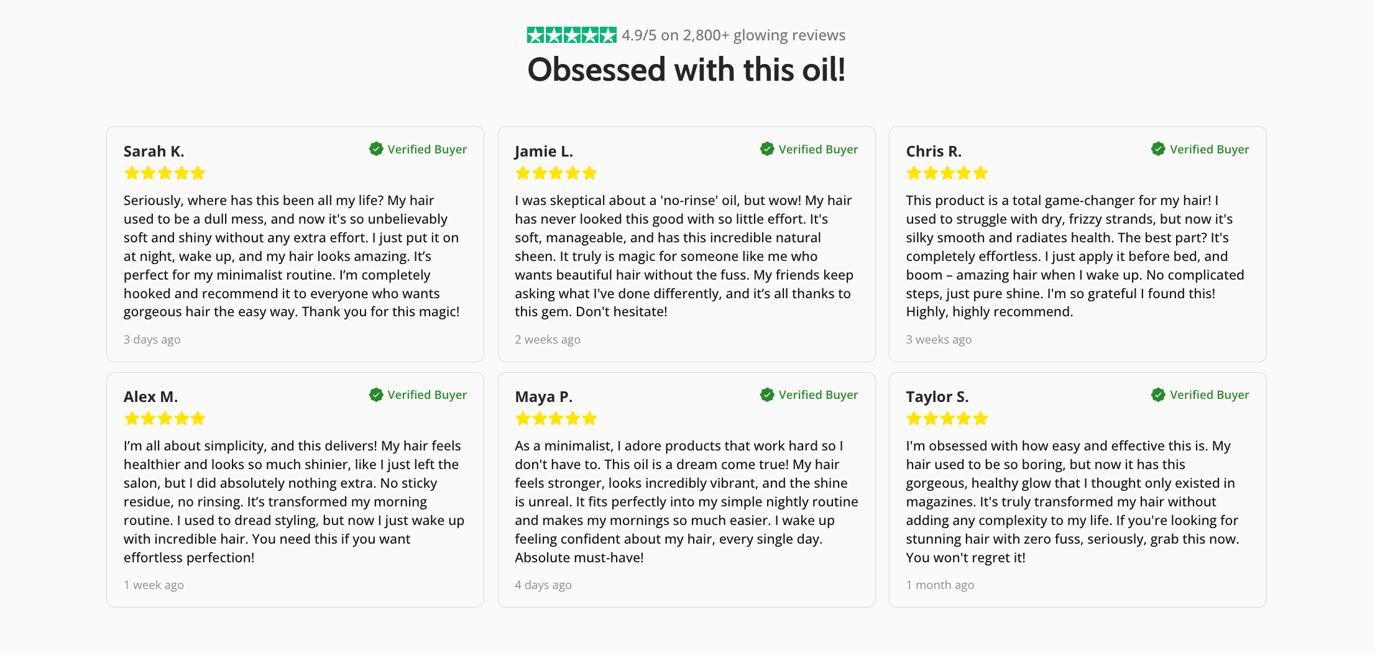Click verified checkmark icon on Alex M.'s review
The height and width of the screenshot is (653, 1375).
(376, 395)
